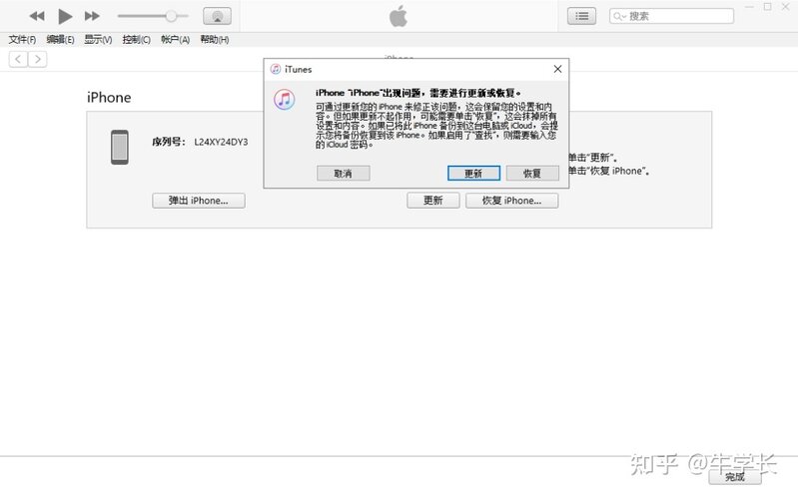The height and width of the screenshot is (497, 798).
Task: Click the fast-forward next track button
Action: coord(92,16)
